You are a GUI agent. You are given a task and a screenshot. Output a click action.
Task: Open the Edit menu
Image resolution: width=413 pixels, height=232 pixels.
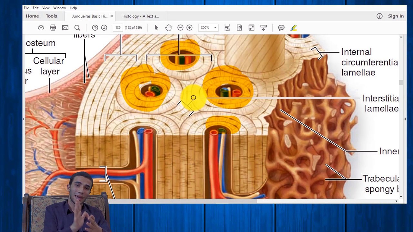35,8
